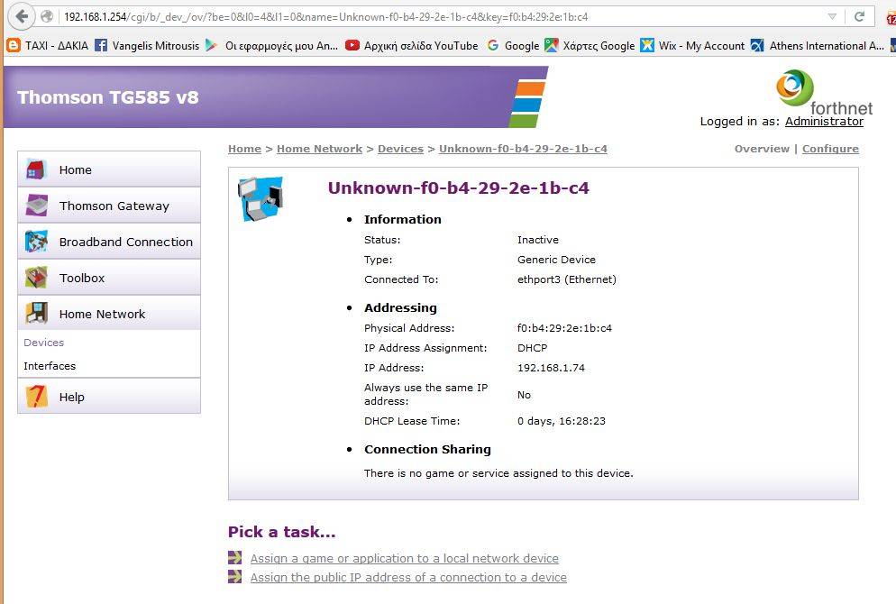
Task: Switch to the Overview view
Action: pos(762,149)
